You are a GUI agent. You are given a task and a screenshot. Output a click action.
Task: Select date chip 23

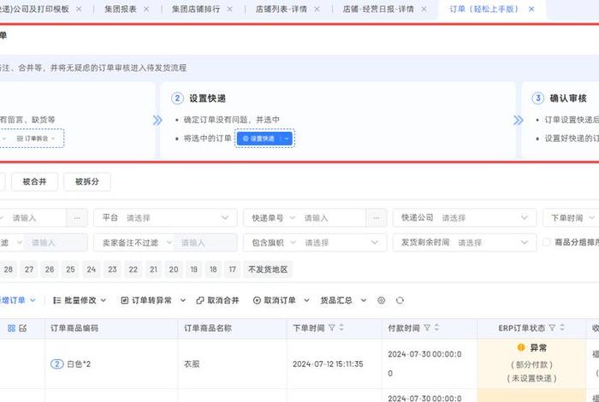click(x=112, y=269)
